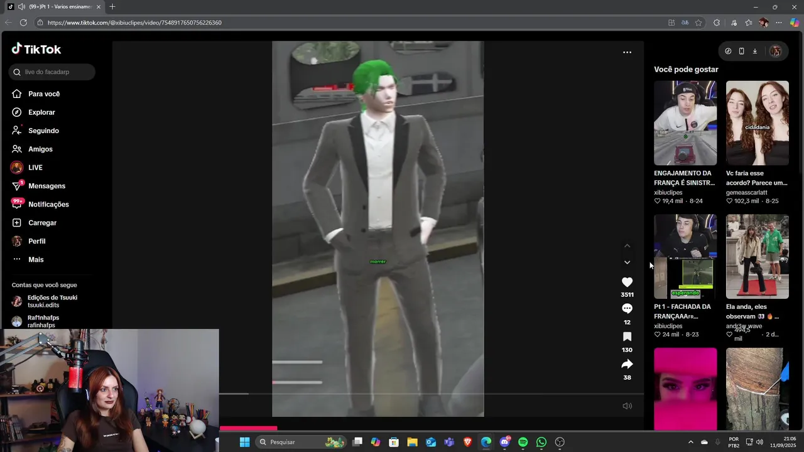Open Discord from the taskbar
804x452 pixels.
coord(505,442)
